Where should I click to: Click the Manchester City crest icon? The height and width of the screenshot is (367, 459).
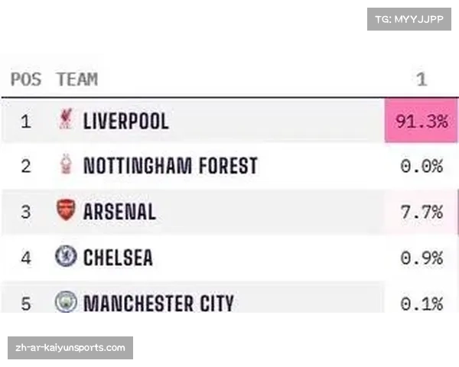tap(66, 302)
